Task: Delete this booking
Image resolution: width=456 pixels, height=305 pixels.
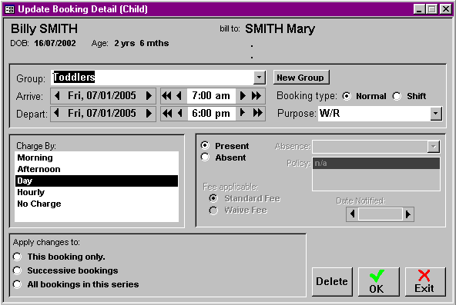Action: click(332, 281)
